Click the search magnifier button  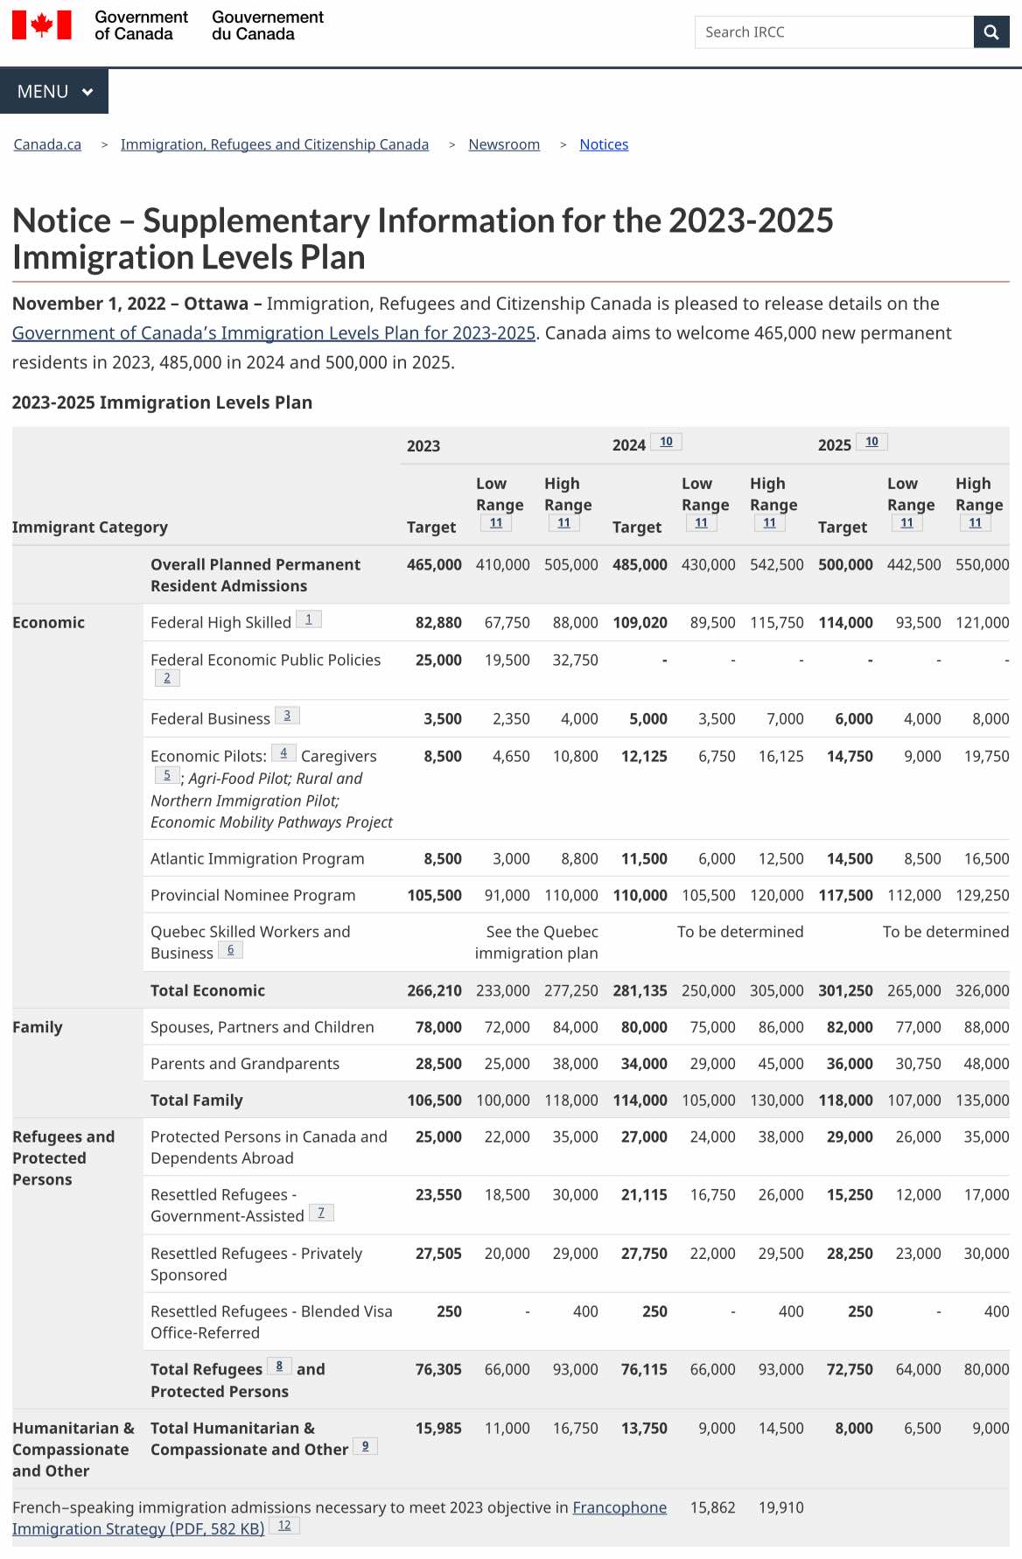point(990,32)
